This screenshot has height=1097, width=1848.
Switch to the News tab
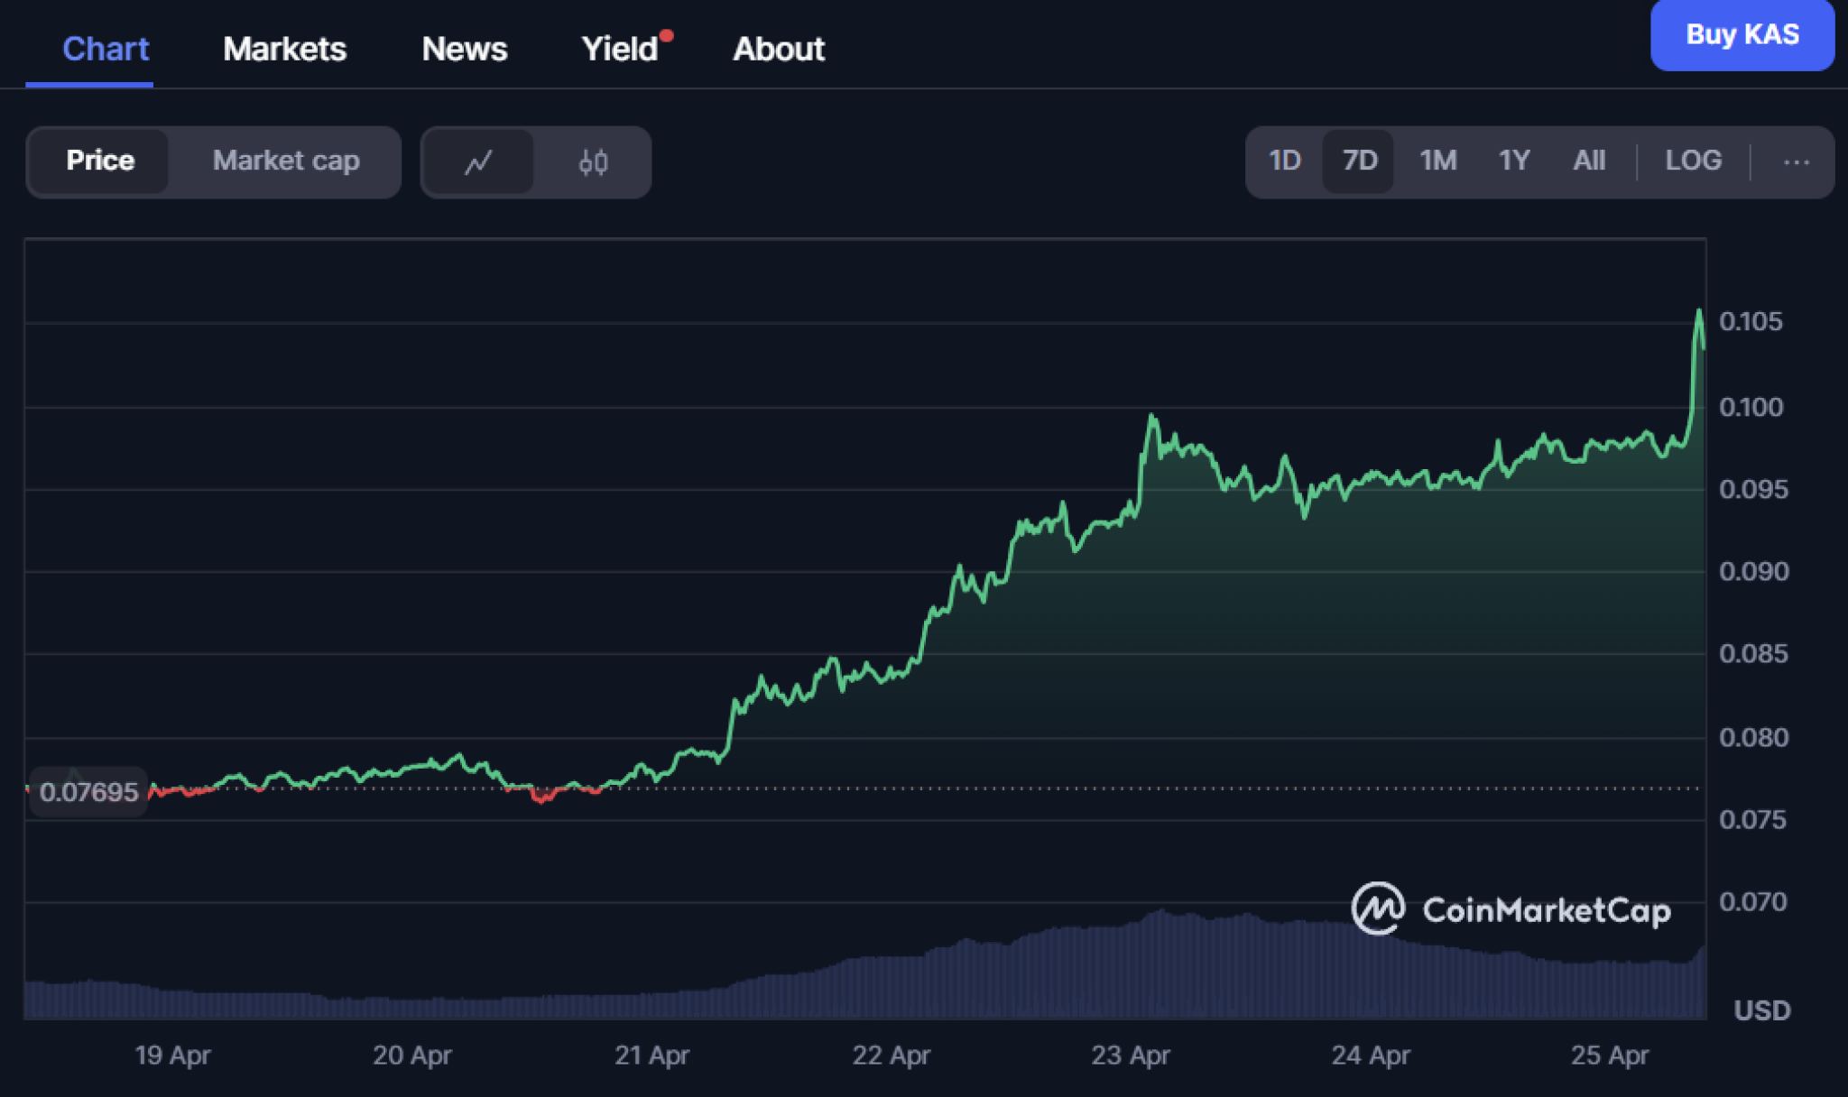(x=465, y=49)
